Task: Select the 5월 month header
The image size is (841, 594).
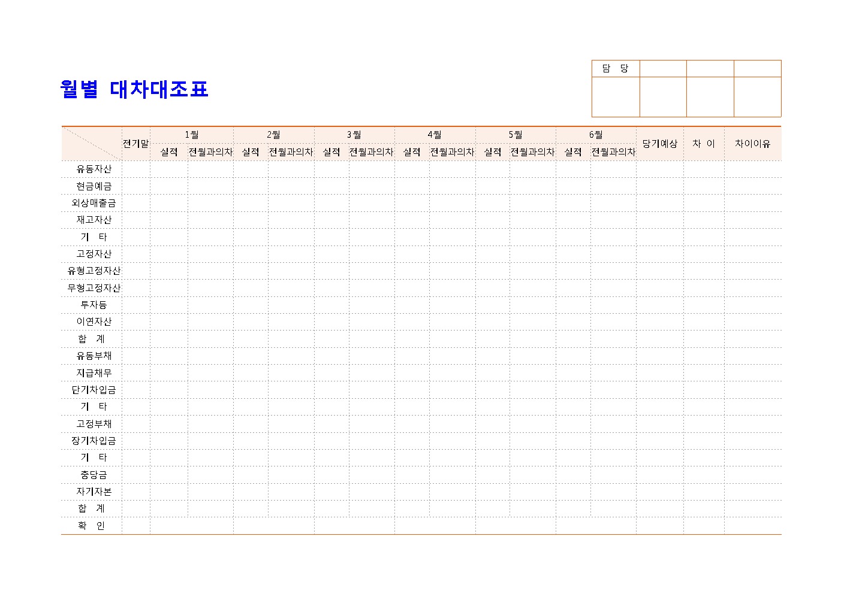Action: pos(516,135)
